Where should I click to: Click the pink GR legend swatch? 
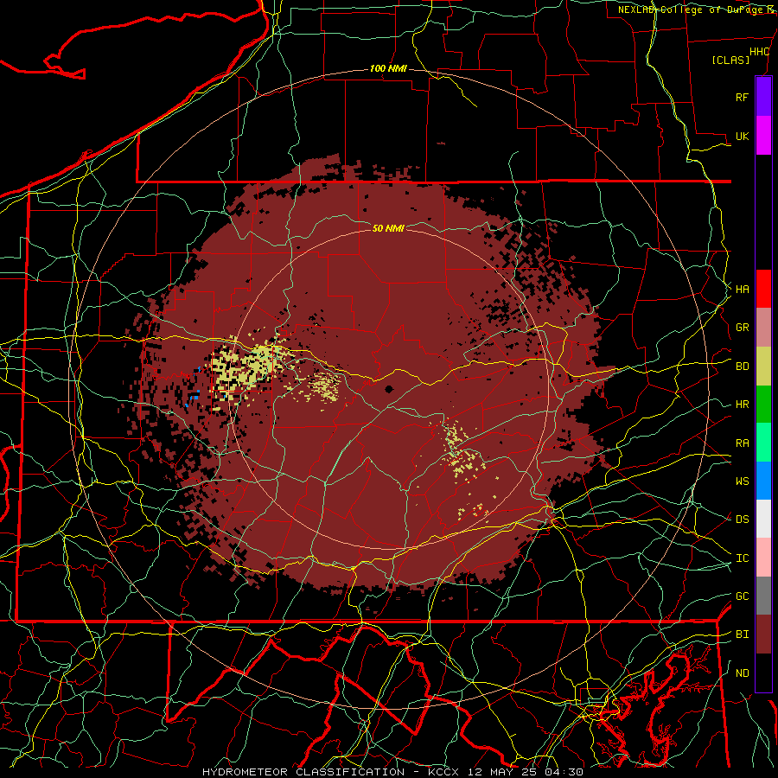coord(763,327)
